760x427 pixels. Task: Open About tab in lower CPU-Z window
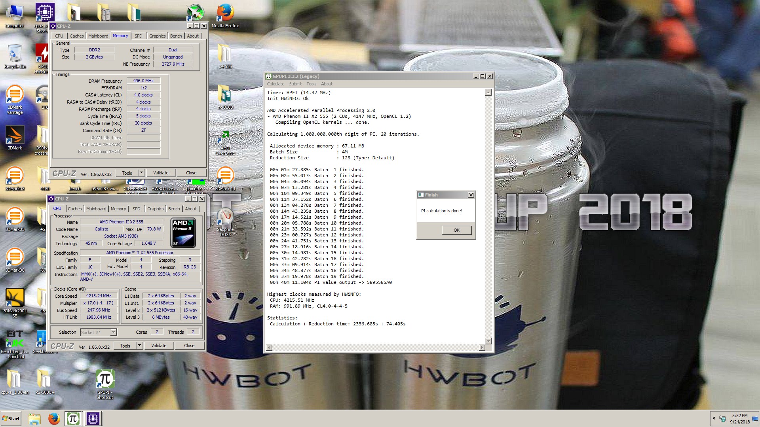[x=191, y=209]
